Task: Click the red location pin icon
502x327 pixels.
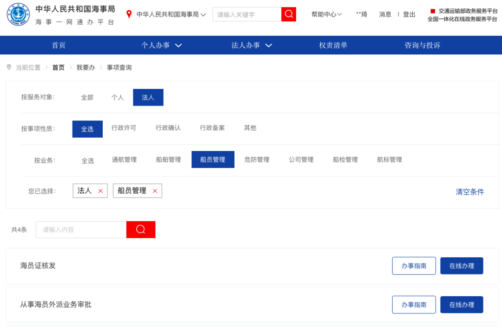Action: [x=129, y=14]
